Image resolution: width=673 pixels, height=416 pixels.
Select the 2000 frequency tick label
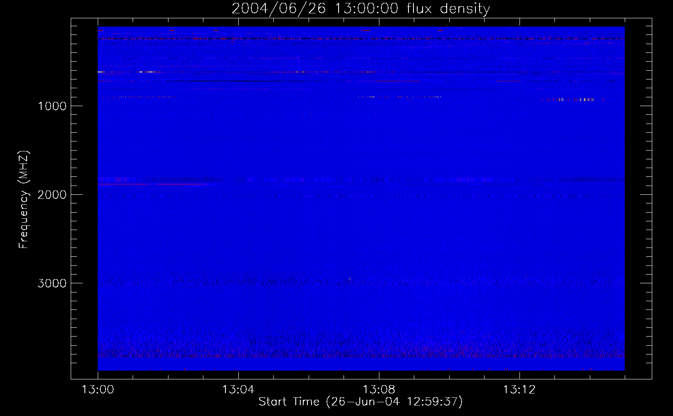pos(52,195)
